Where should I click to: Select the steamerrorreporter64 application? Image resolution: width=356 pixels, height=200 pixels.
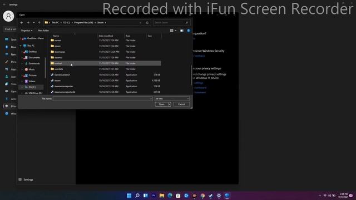coord(106,92)
